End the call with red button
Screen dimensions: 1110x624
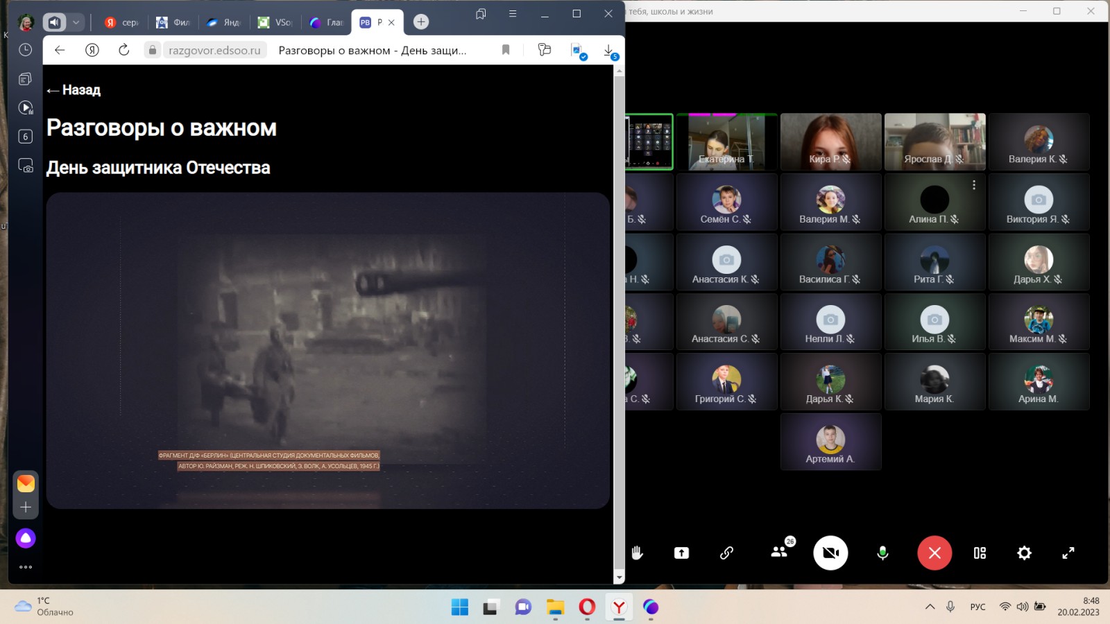click(x=934, y=553)
